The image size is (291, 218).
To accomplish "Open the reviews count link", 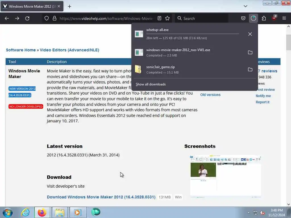I will [x=267, y=71].
